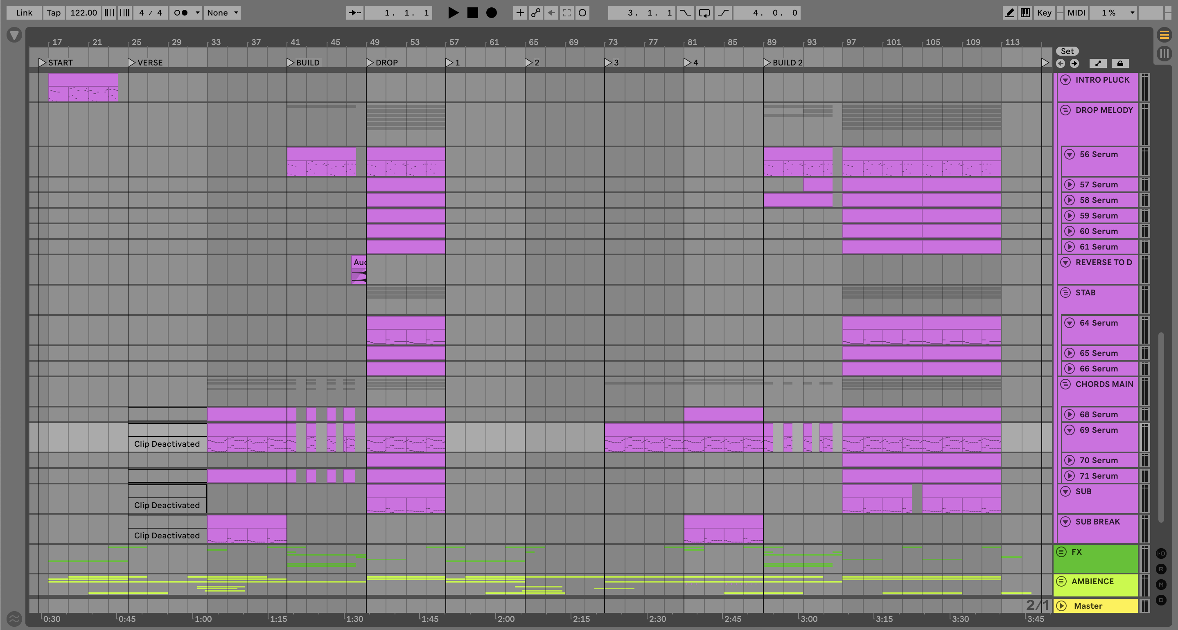Collapse the DROP MELODY group track

[1065, 110]
